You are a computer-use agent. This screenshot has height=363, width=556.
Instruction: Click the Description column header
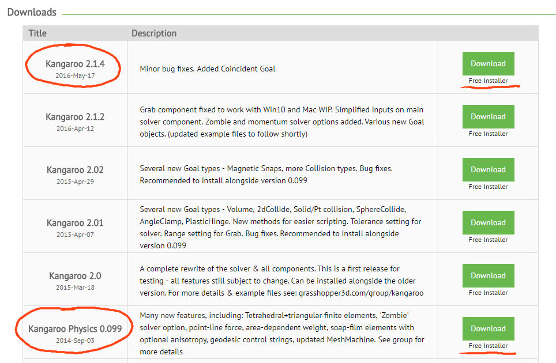click(x=154, y=33)
